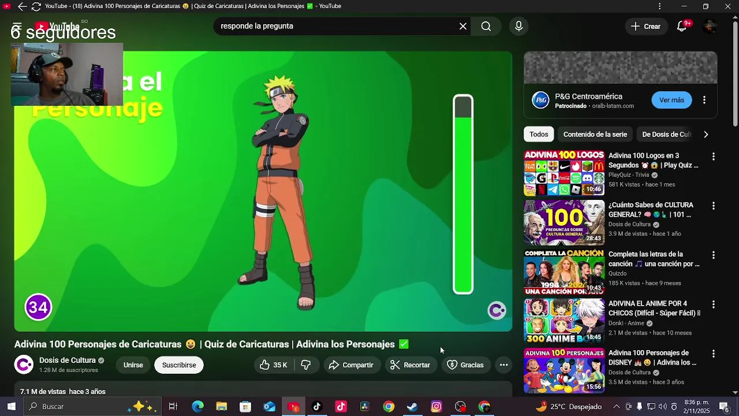The image size is (739, 416).
Task: Click the '1.28 M de suscriptores' text
Action: 69,370
